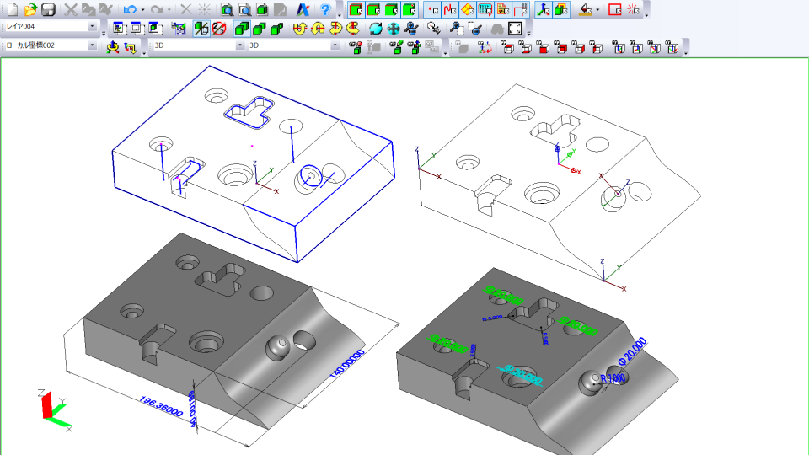
Task: Save the current model
Action: [x=48, y=10]
